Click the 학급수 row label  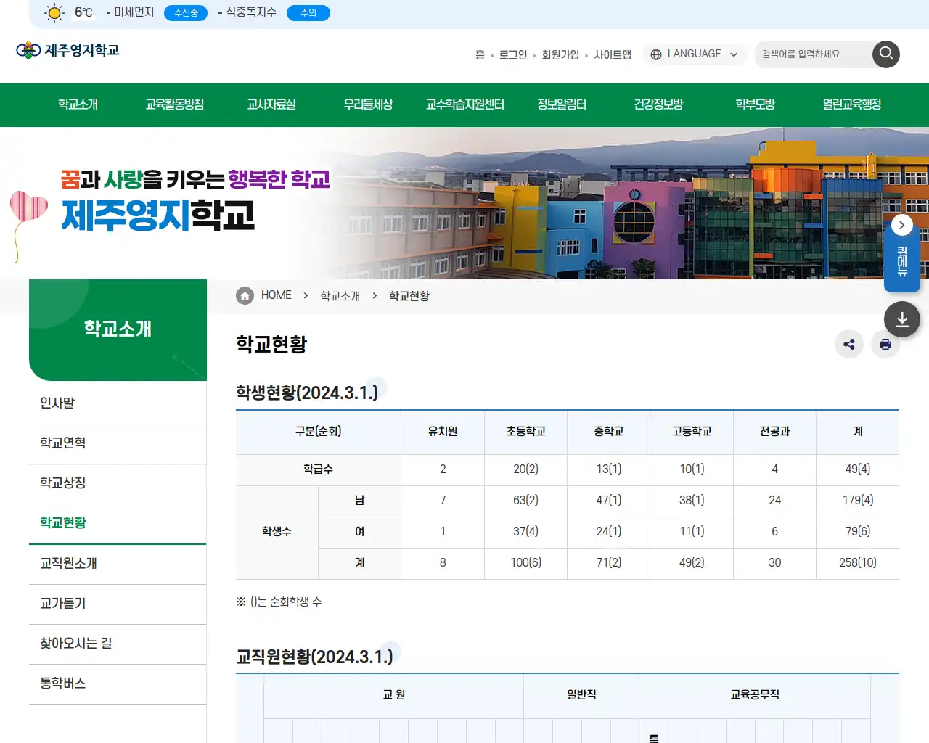click(318, 469)
